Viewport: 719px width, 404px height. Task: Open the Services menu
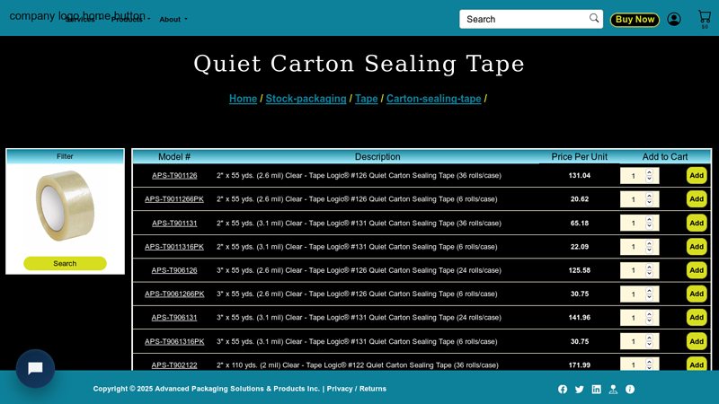click(x=82, y=19)
